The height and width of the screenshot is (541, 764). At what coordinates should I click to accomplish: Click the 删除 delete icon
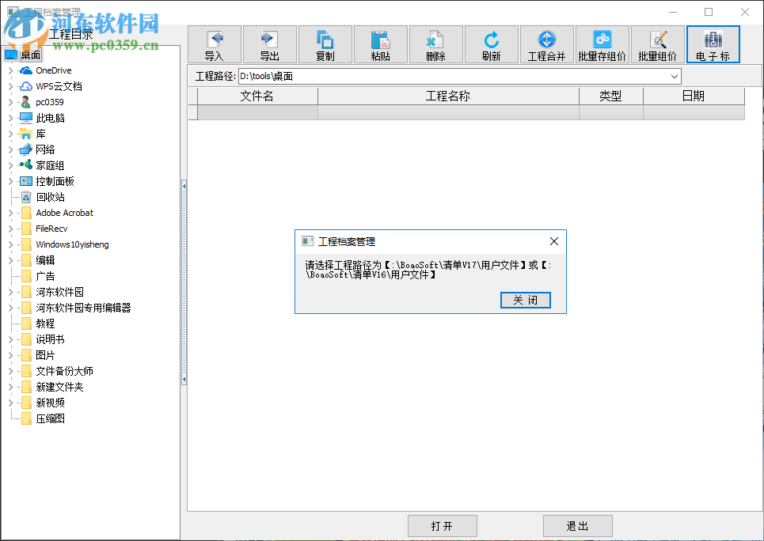(435, 44)
